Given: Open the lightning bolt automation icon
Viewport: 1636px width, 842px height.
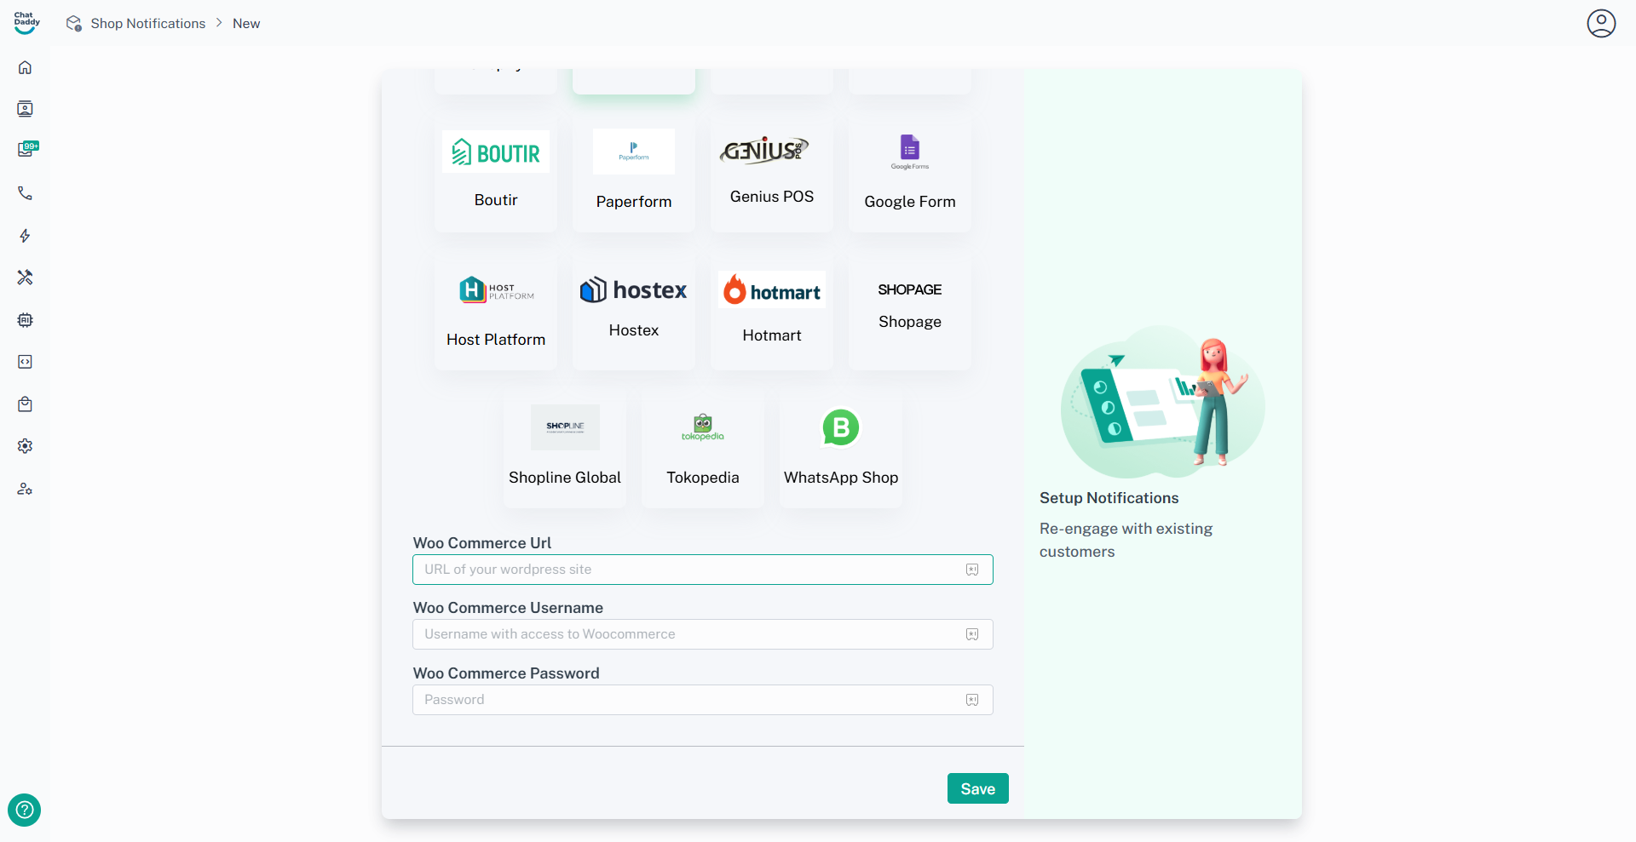Looking at the screenshot, I should tap(25, 236).
